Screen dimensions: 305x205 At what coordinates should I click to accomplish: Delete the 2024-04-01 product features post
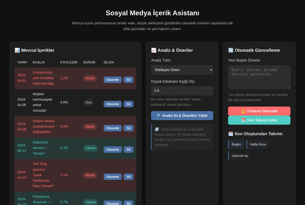[129, 80]
